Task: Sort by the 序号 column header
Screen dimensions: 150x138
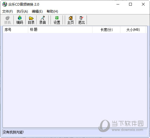Action: (15, 30)
